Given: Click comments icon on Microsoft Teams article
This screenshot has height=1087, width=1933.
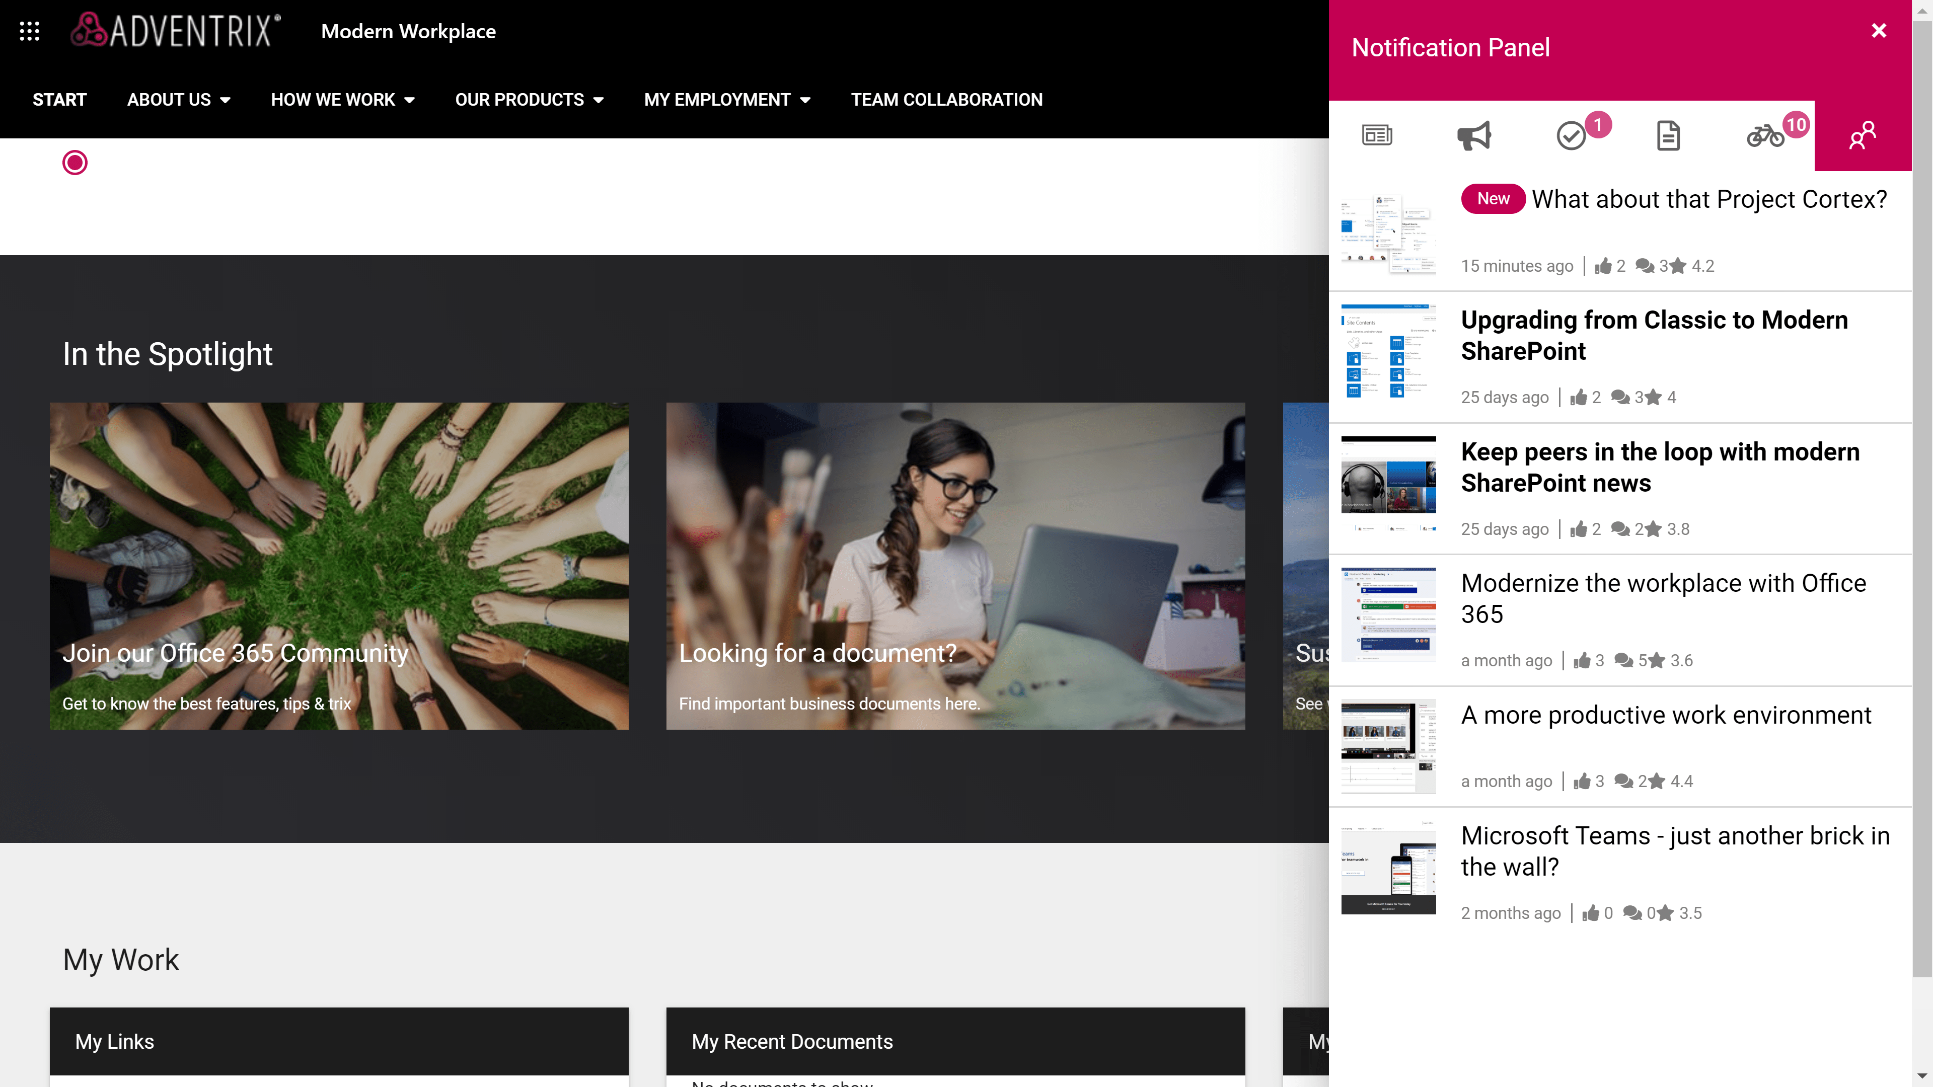Looking at the screenshot, I should click(x=1632, y=913).
